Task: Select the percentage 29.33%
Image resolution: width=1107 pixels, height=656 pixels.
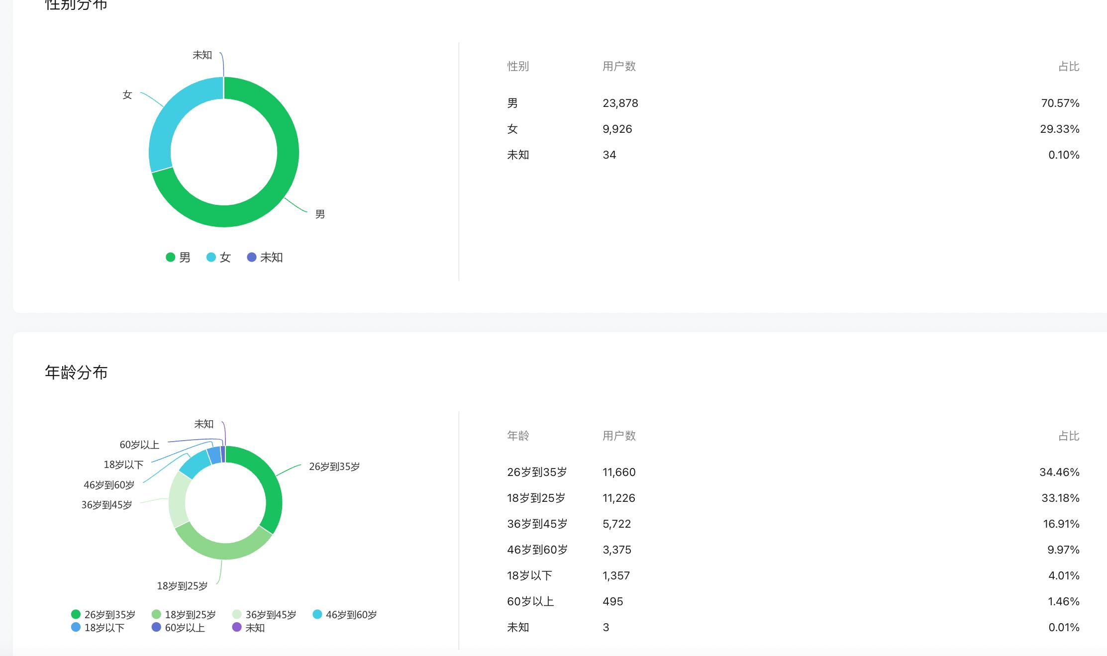Action: click(x=1060, y=129)
